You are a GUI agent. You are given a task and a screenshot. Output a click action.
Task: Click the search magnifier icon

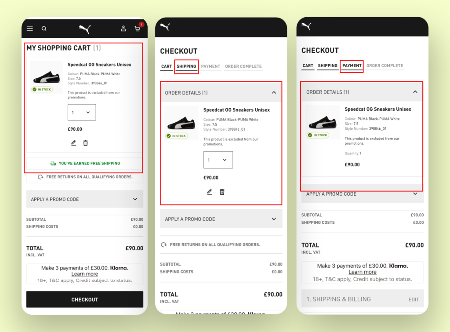(44, 29)
